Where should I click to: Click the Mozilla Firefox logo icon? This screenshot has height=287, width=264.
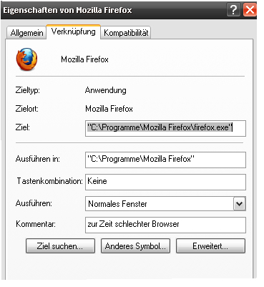coord(26,59)
